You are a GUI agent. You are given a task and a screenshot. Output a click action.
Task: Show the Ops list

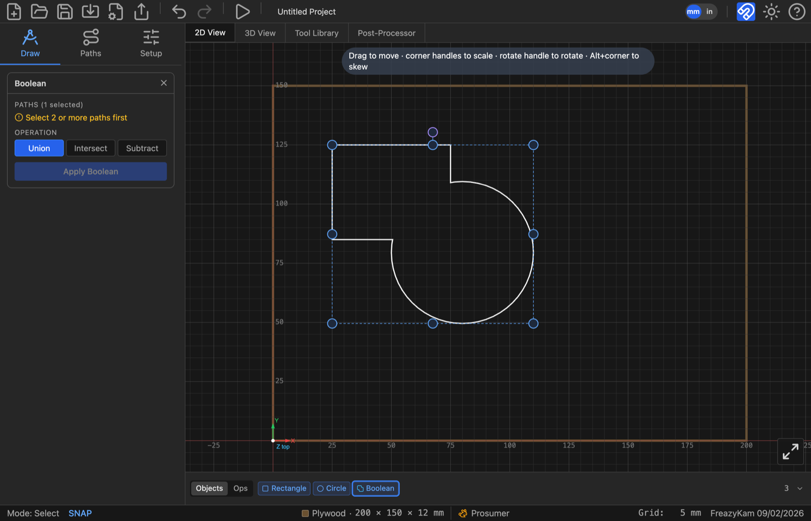240,488
